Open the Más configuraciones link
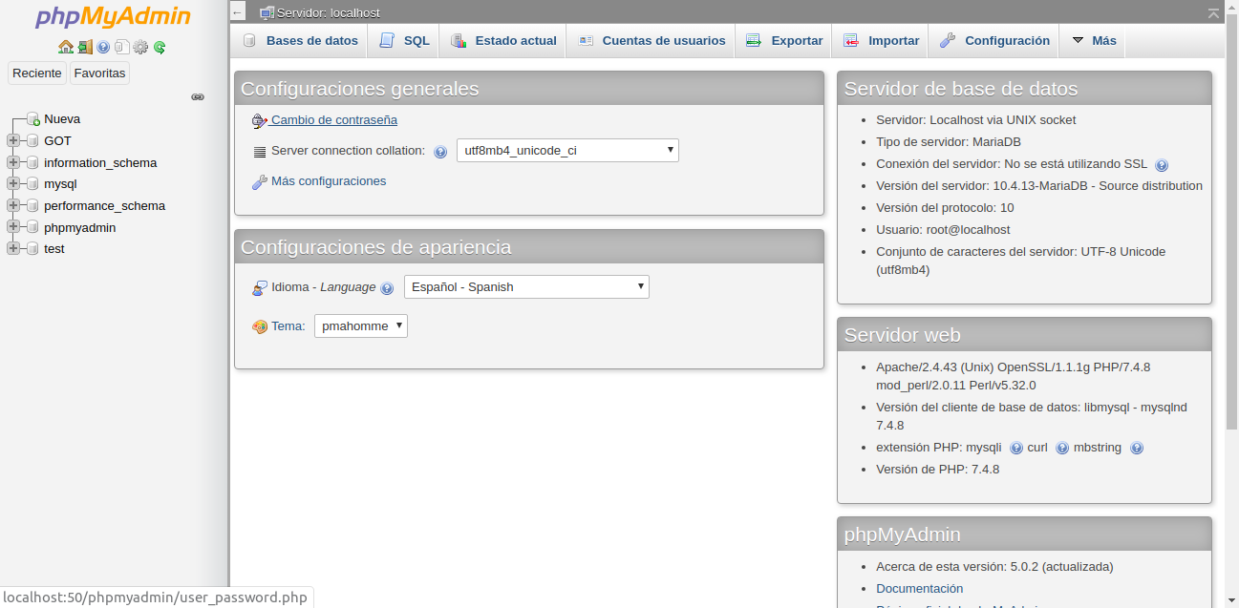The image size is (1239, 608). pos(329,181)
